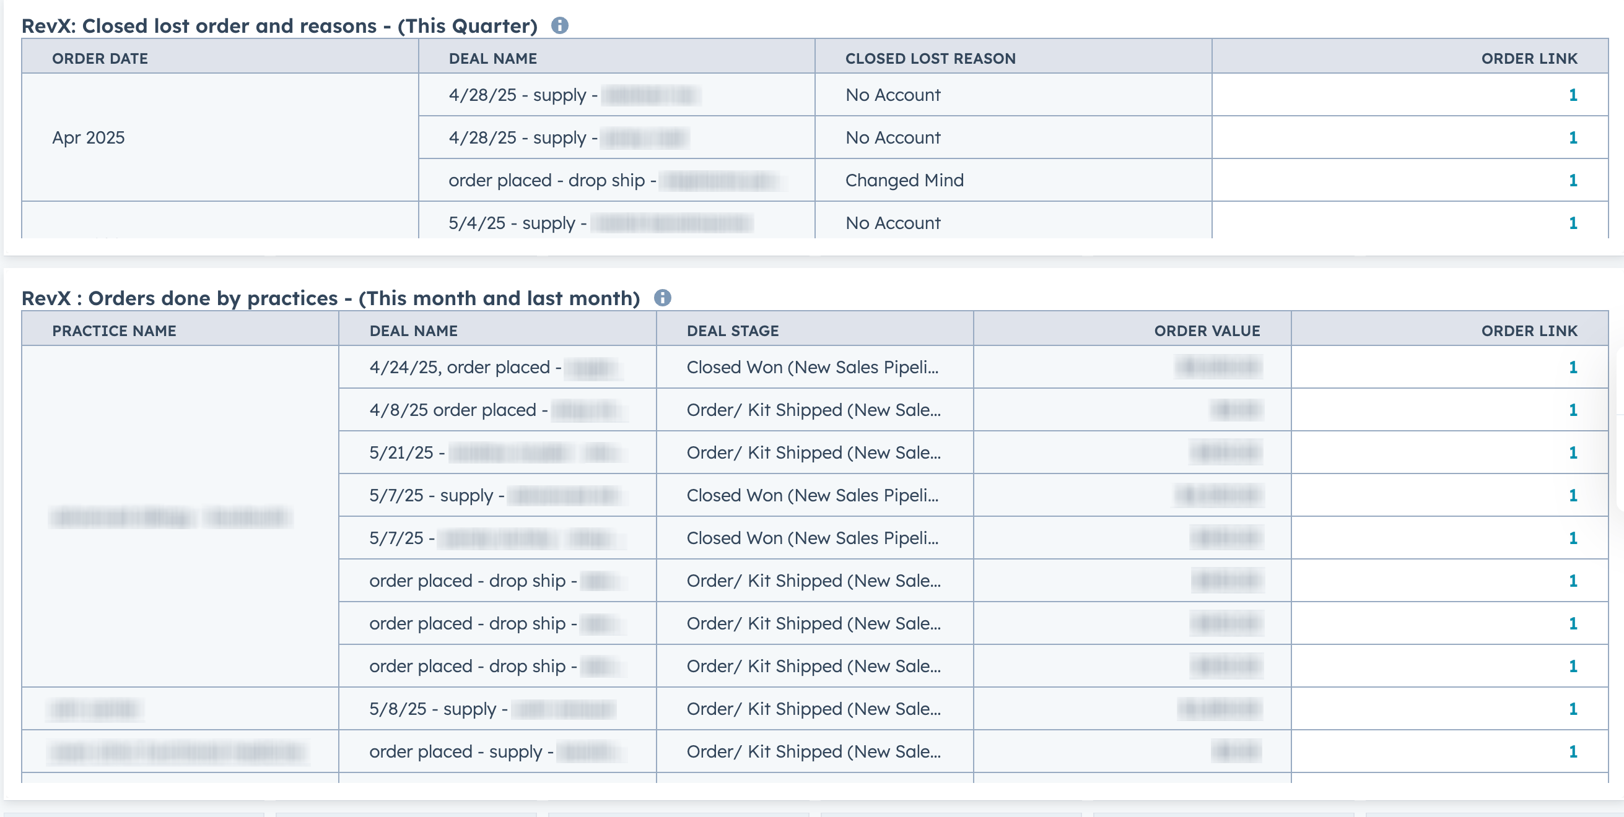Click info icon beside Closed lost order title

tap(559, 25)
